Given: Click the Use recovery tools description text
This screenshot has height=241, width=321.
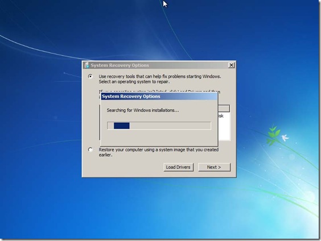Looking at the screenshot, I should [160, 79].
